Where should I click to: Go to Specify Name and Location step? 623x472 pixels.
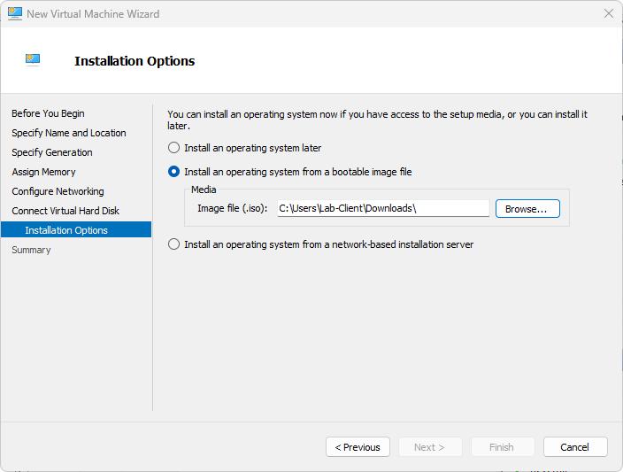(69, 133)
